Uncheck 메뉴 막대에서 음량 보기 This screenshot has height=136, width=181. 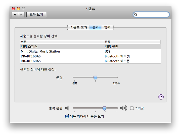pos(67,116)
